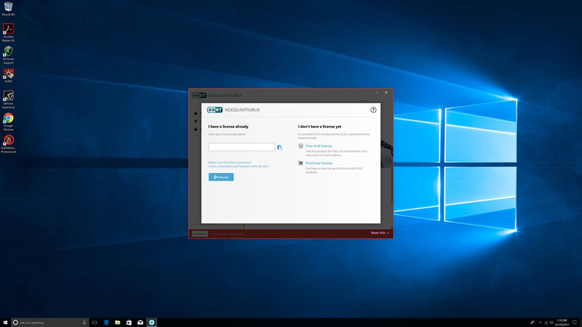This screenshot has height=327, width=582.
Task: Click the cart icon beside Purchase license
Action: [x=300, y=163]
